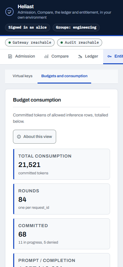This screenshot has width=123, height=267.
Task: Click the 21,521 total consumption value
Action: click(29, 165)
